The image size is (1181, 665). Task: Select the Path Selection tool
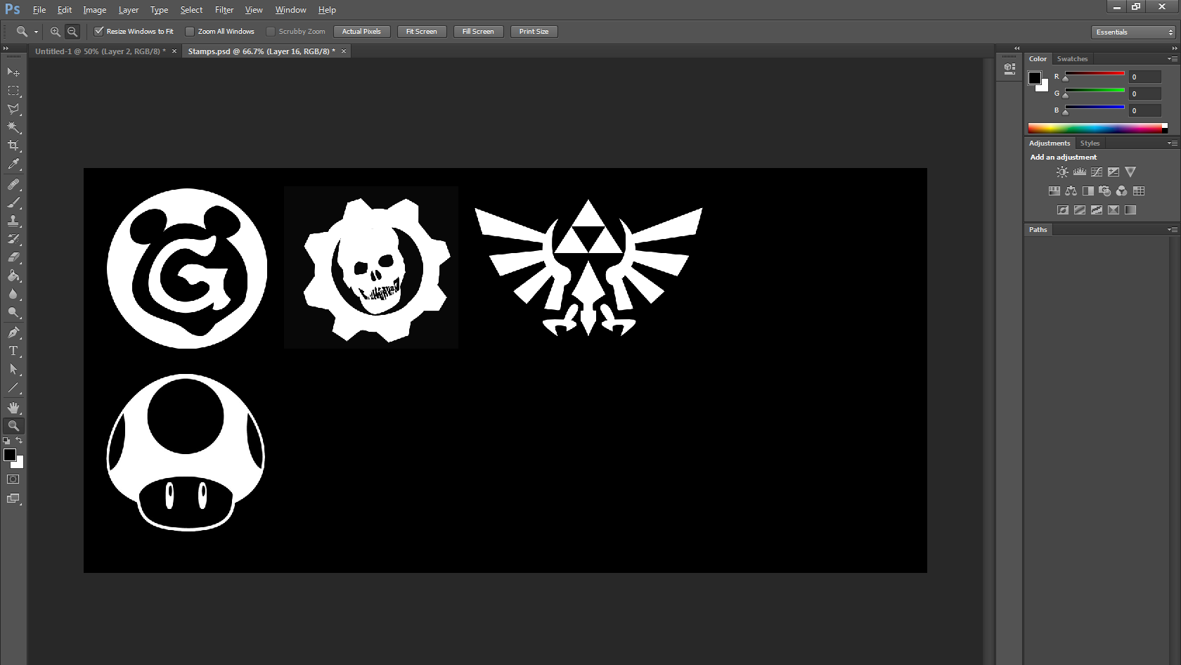point(13,369)
